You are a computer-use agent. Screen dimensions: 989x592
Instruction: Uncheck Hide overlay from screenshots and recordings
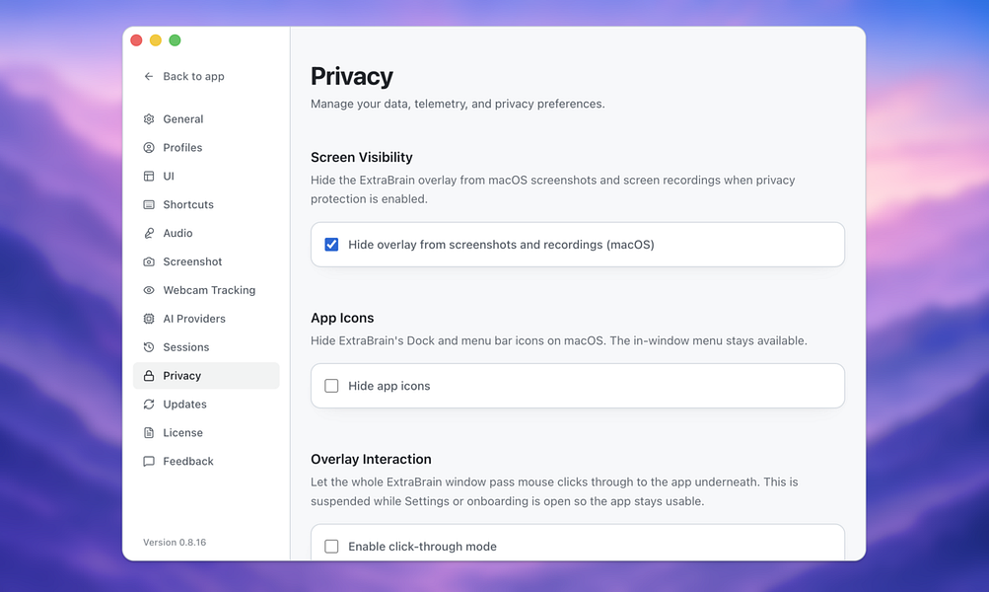[x=331, y=245]
